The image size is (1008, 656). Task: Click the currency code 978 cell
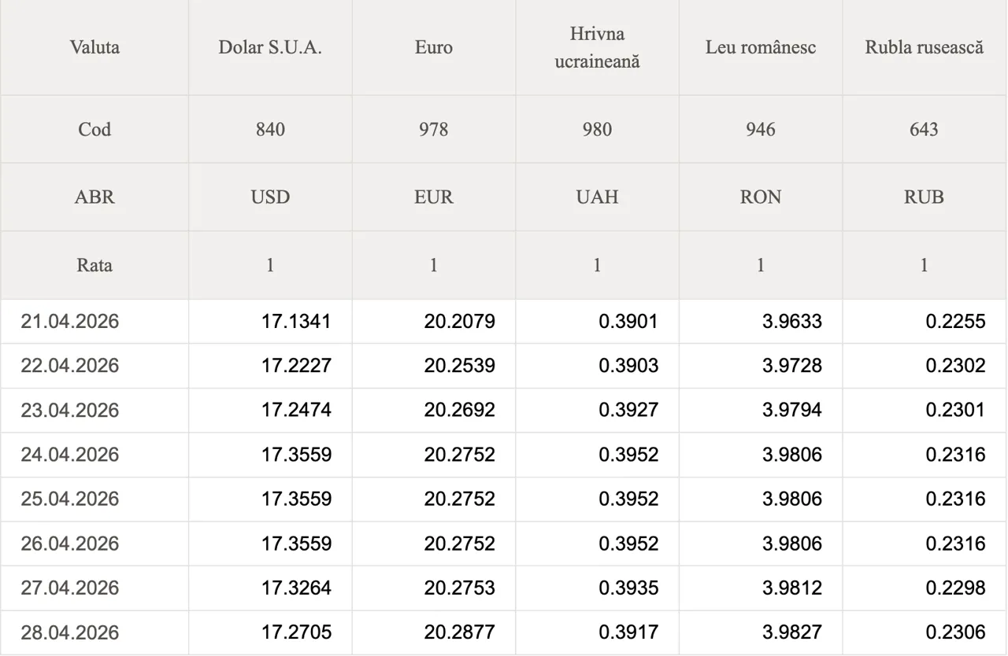pyautogui.click(x=434, y=129)
